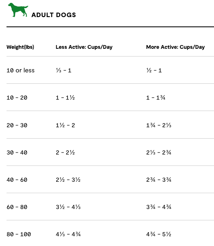Select the Less Active: Cups/Day header
The height and width of the screenshot is (246, 214).
click(x=84, y=47)
